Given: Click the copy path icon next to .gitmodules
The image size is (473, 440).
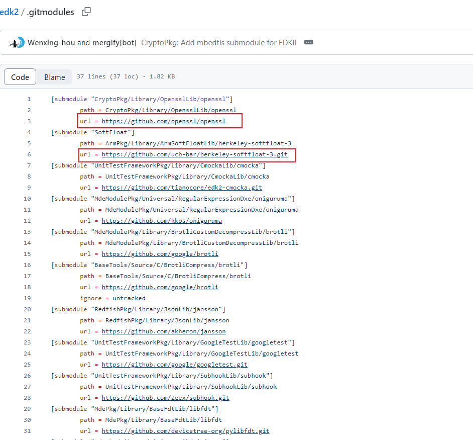Looking at the screenshot, I should [x=86, y=12].
